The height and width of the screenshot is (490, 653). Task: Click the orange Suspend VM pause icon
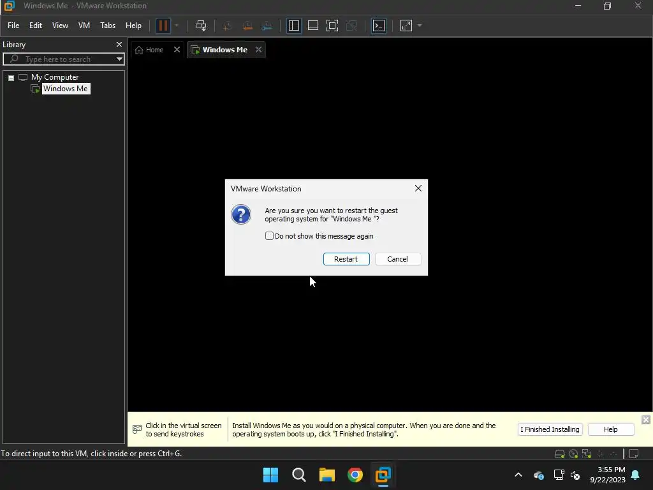pyautogui.click(x=163, y=26)
